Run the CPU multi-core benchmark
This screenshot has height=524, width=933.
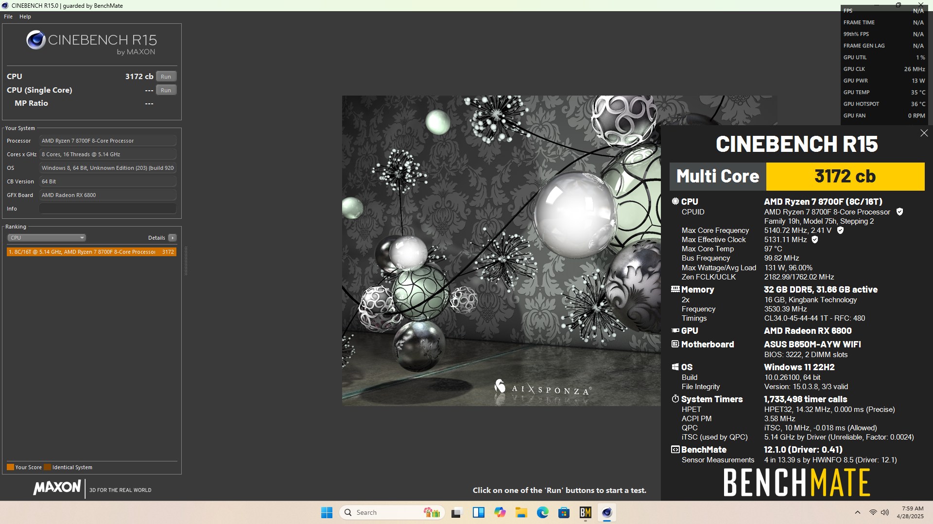click(166, 77)
